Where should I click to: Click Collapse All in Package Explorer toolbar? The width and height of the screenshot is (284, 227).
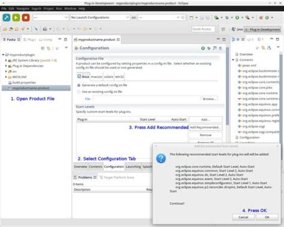43,48
